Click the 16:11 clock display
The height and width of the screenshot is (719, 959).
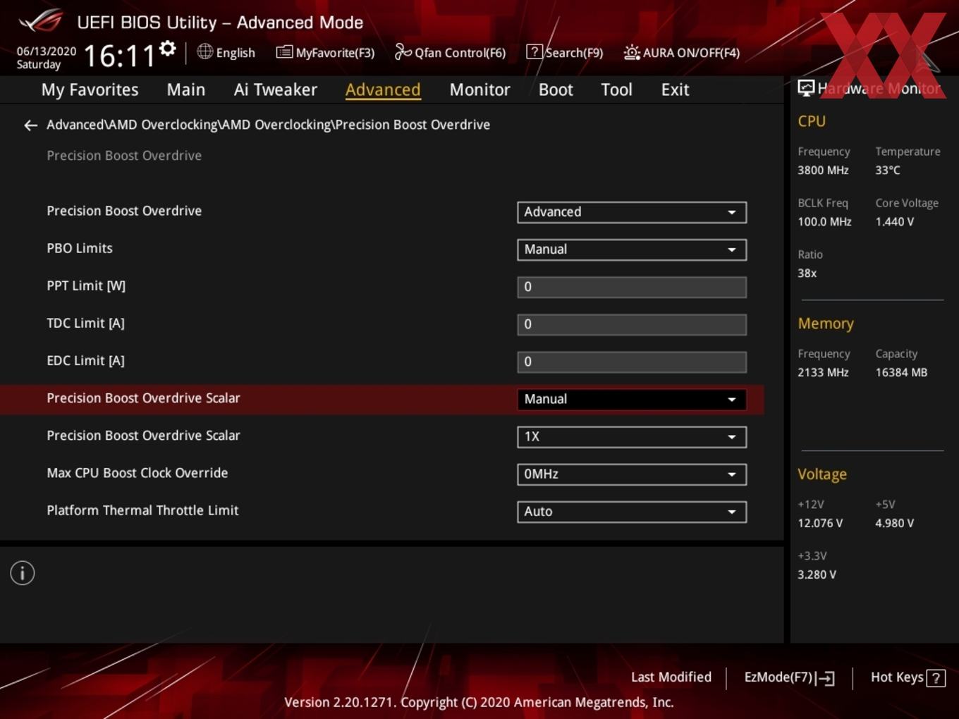[x=119, y=56]
